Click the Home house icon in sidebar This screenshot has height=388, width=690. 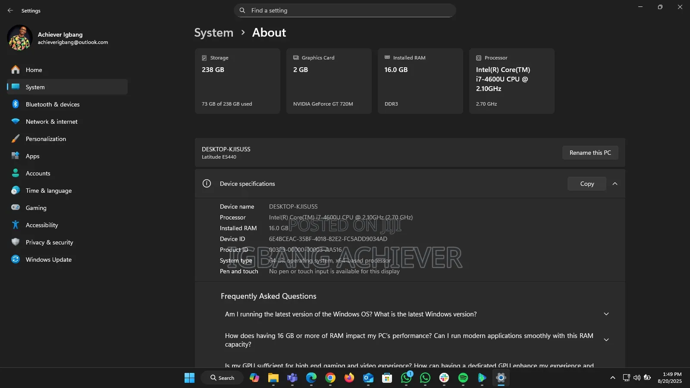16,69
